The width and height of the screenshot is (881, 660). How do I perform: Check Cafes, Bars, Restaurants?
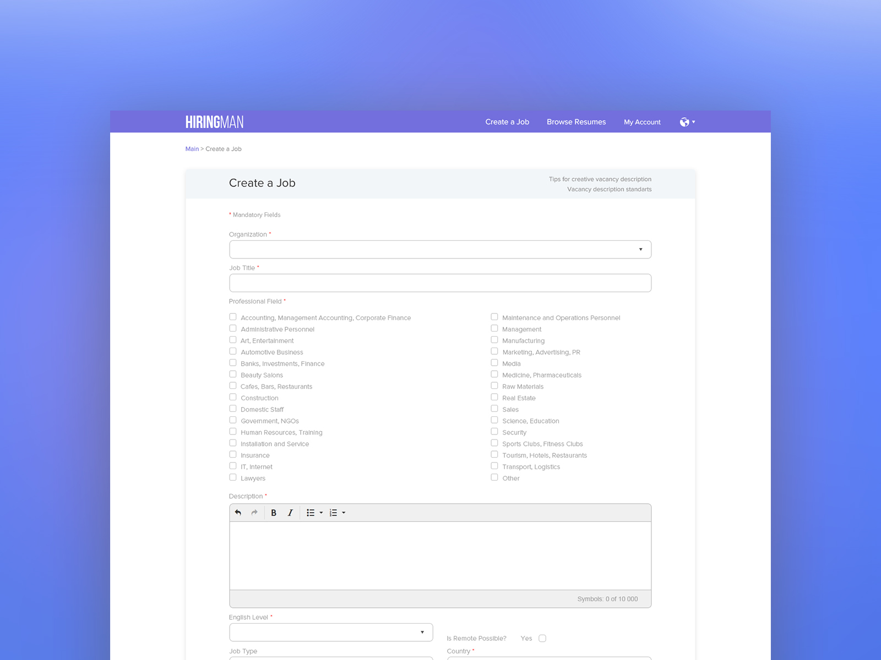[233, 386]
